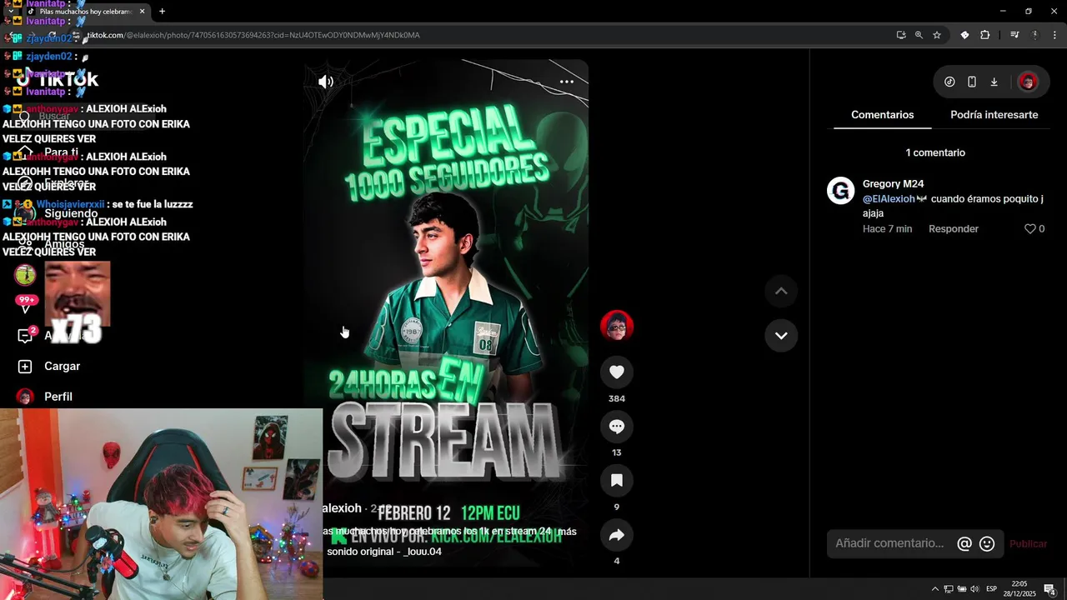Open the emoji picker in the comment box
Screen dimensions: 1067x600
pyautogui.click(x=987, y=543)
